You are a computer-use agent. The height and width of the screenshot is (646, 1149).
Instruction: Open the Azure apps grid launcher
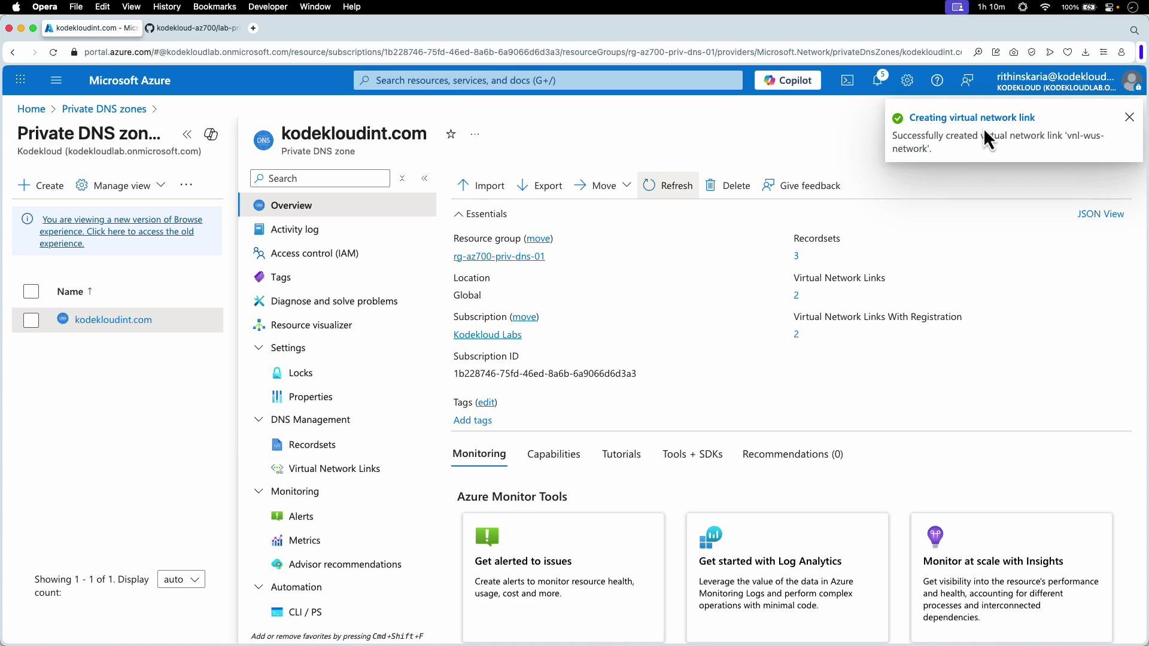(20, 80)
